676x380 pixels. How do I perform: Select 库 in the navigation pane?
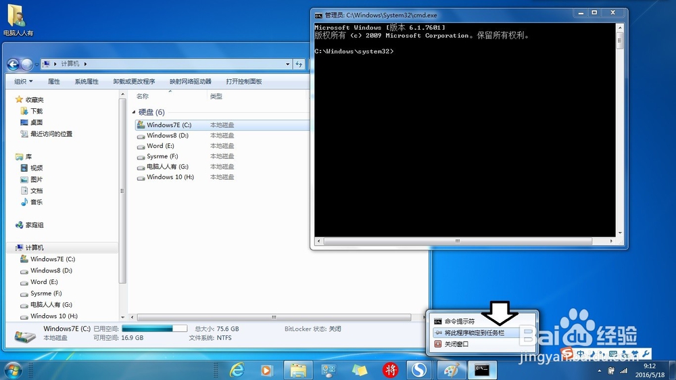[24, 157]
